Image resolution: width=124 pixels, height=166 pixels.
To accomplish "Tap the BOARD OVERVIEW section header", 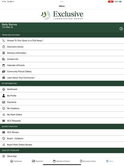I will coord(62,127).
